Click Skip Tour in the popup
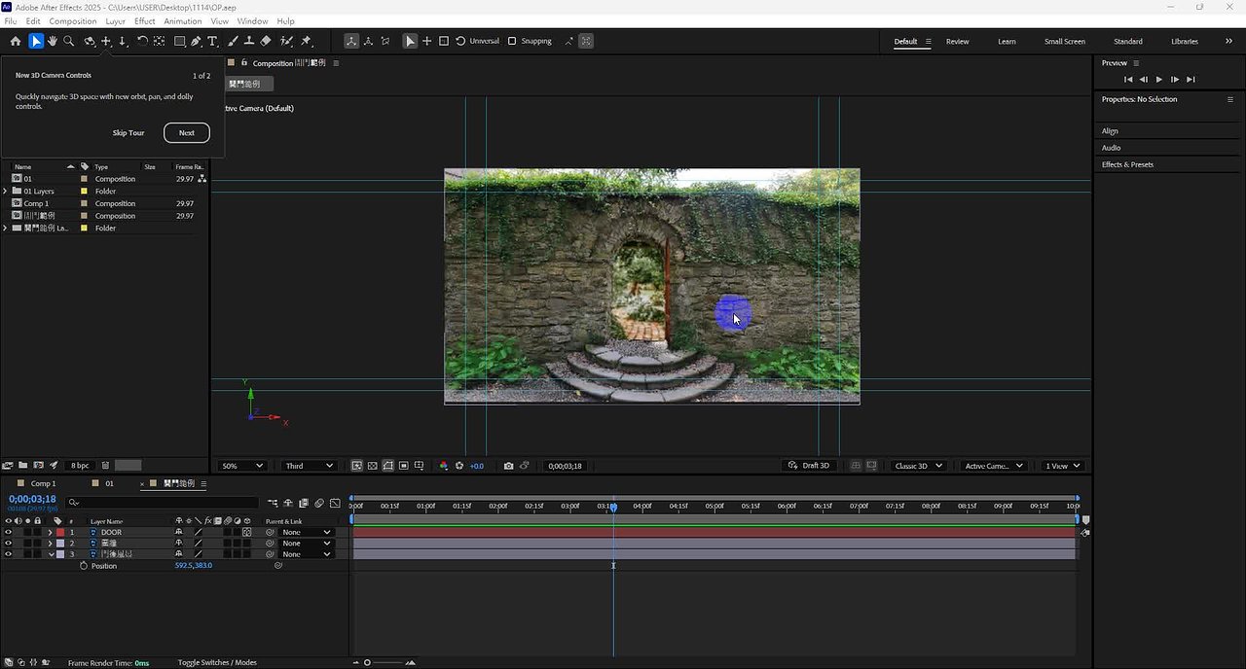Viewport: 1246px width, 669px height. [128, 132]
